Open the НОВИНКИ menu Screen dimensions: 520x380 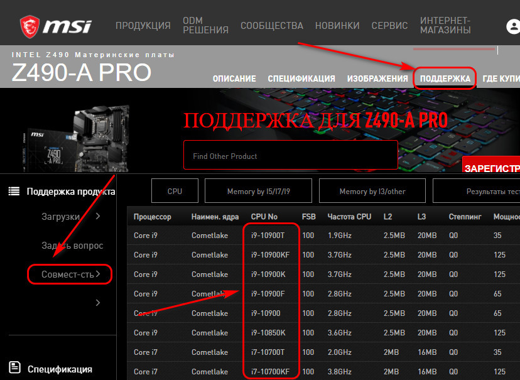(x=337, y=26)
